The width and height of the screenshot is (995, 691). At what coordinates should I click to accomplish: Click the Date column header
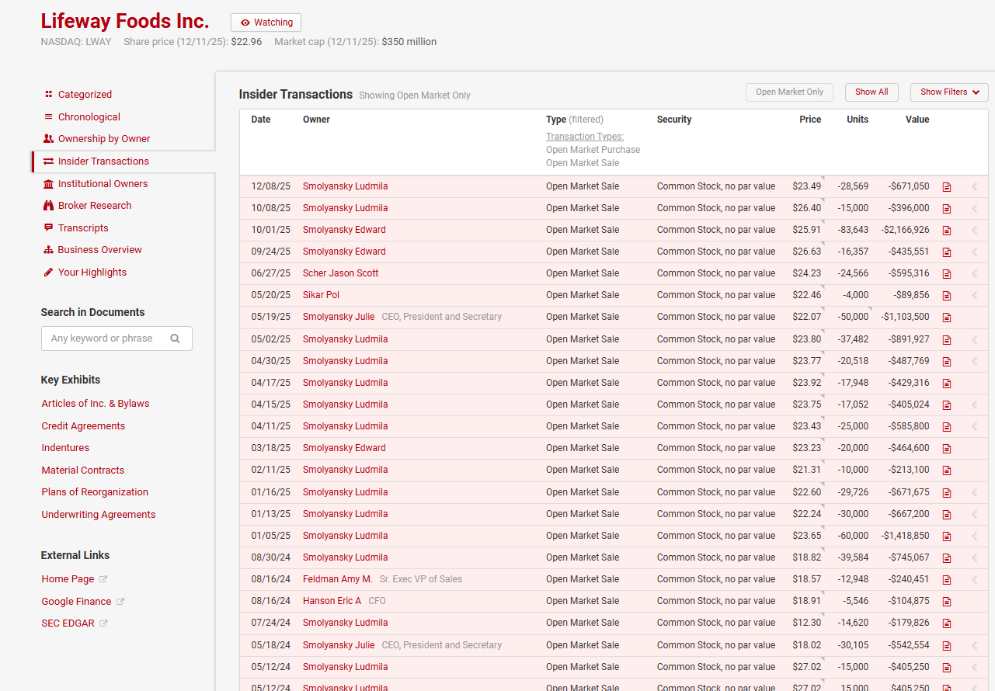pyautogui.click(x=261, y=120)
